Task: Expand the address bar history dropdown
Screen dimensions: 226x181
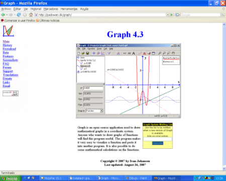Action: 168,15
